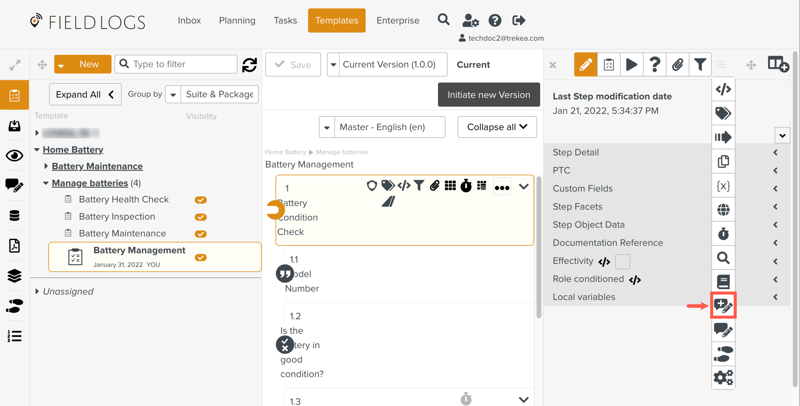
Task: Switch to the Planning tab
Action: click(237, 20)
